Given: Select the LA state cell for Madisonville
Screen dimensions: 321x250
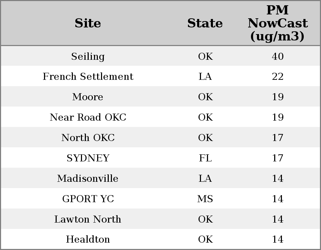Looking at the screenshot, I should tap(205, 179).
